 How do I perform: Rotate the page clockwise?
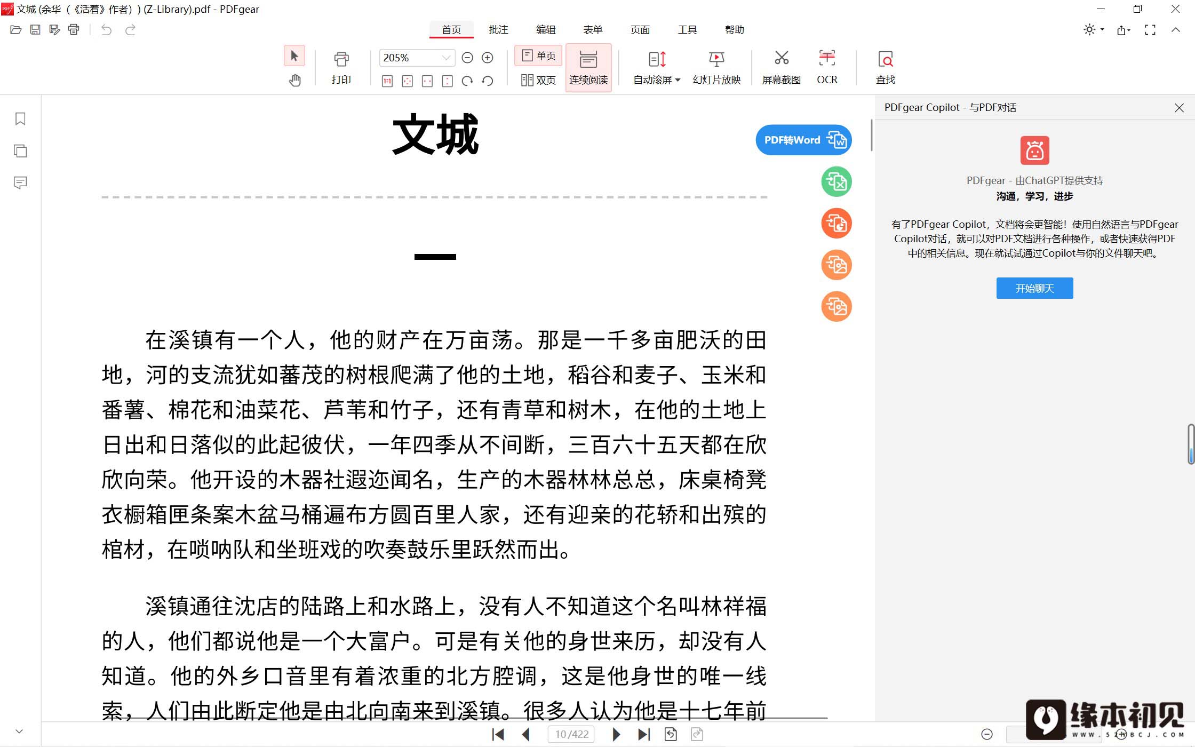(x=467, y=81)
